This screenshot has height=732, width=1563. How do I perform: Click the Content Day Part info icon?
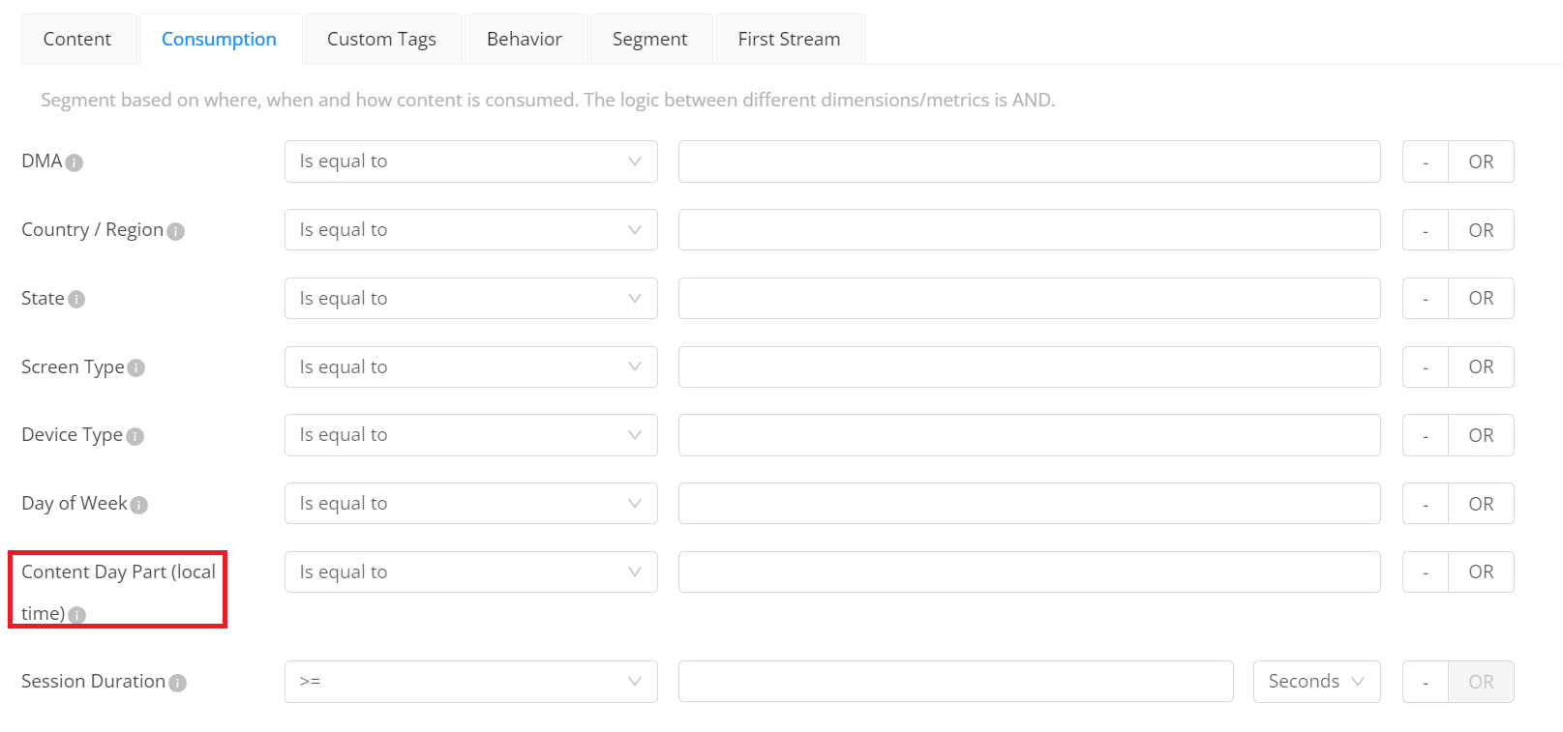(77, 615)
